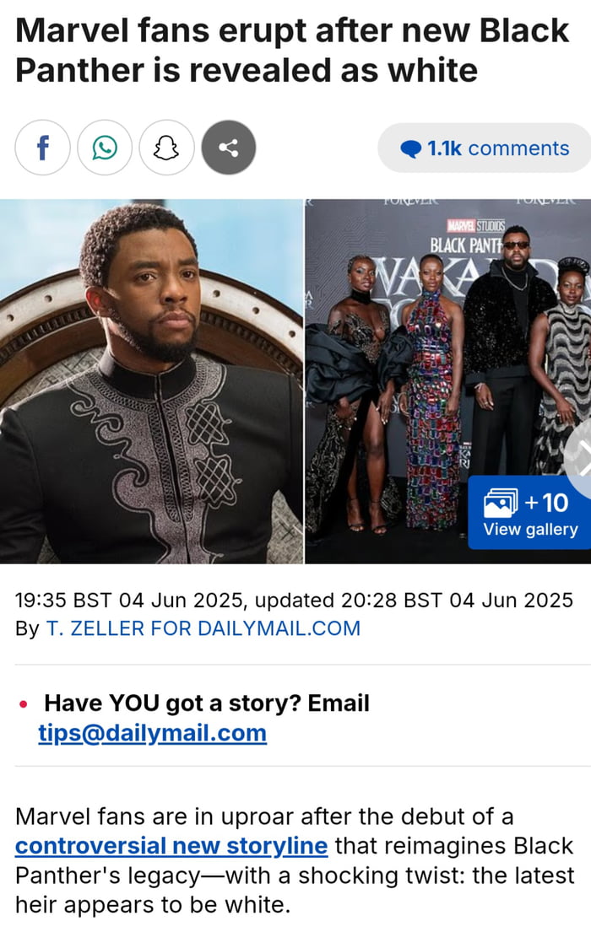Share the article via WhatsApp
The width and height of the screenshot is (591, 932).
point(105,148)
